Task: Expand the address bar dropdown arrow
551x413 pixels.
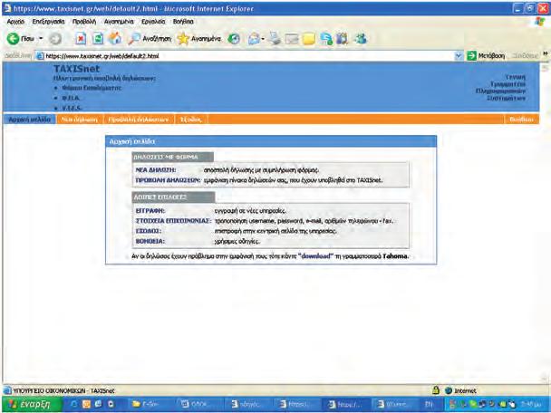Action: 459,56
